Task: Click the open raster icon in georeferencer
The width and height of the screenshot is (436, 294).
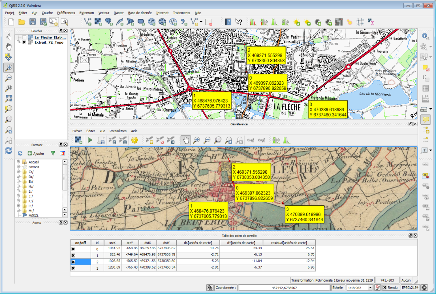Action: 78,140
